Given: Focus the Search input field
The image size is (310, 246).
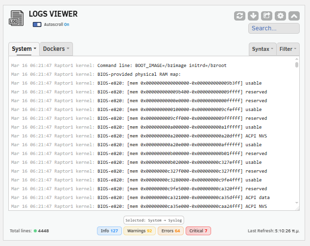Looking at the screenshot, I should point(274,28).
